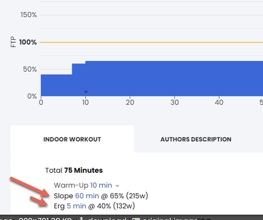This screenshot has width=263, height=220.
Task: Click the first 40% warm-up block on chart
Action: click(x=56, y=85)
